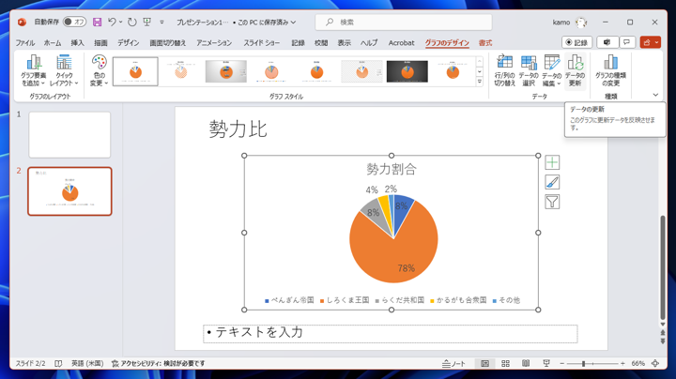Click the Chart Styles brush button
The height and width of the screenshot is (379, 676).
552,182
